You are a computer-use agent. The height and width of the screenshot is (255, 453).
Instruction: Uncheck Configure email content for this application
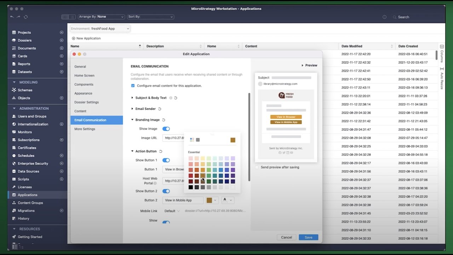click(x=133, y=86)
